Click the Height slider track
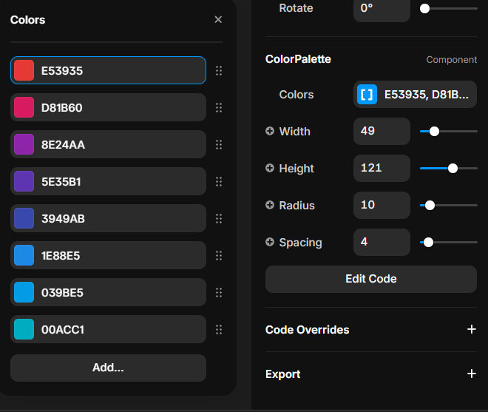 [467, 169]
